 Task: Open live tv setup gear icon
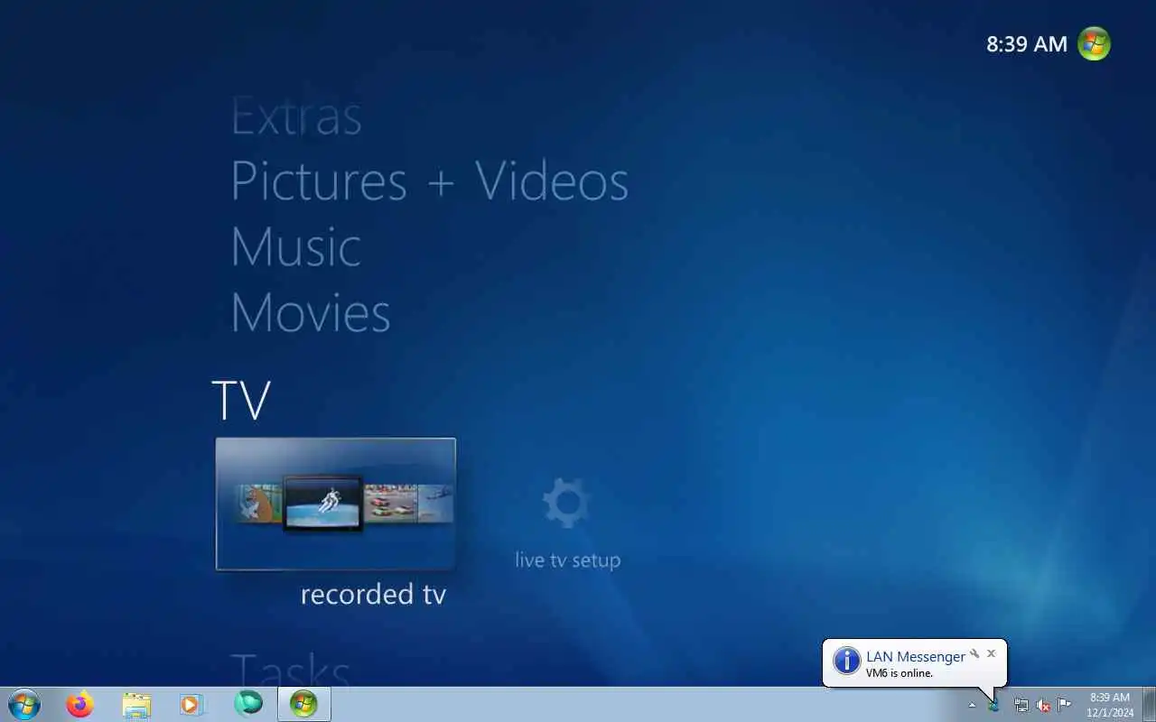click(566, 503)
